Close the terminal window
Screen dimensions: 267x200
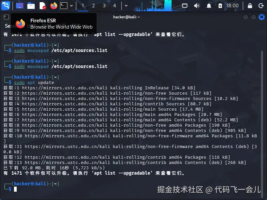[x=262, y=17]
